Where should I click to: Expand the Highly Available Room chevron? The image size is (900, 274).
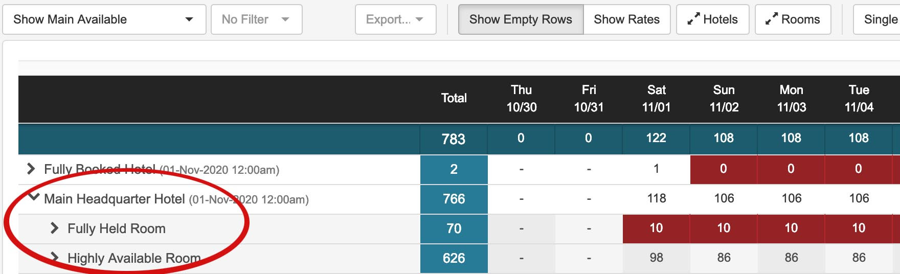pyautogui.click(x=54, y=257)
